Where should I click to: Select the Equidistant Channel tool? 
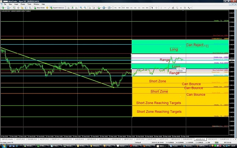pyautogui.click(x=173, y=8)
